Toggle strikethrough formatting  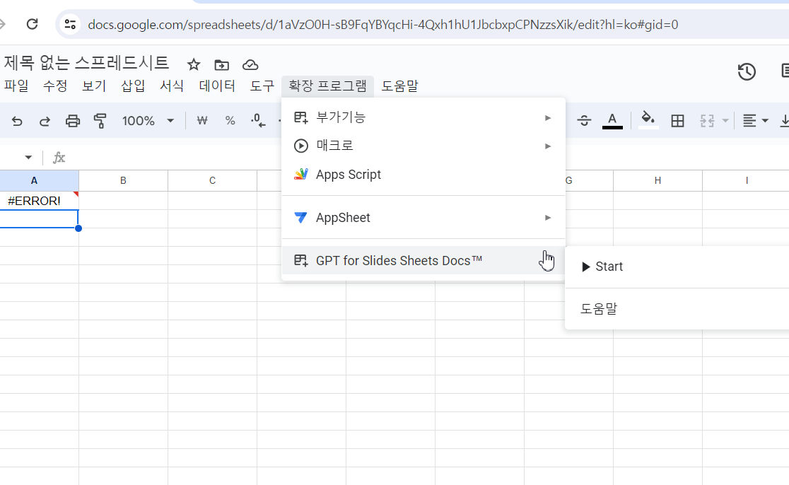tap(584, 121)
